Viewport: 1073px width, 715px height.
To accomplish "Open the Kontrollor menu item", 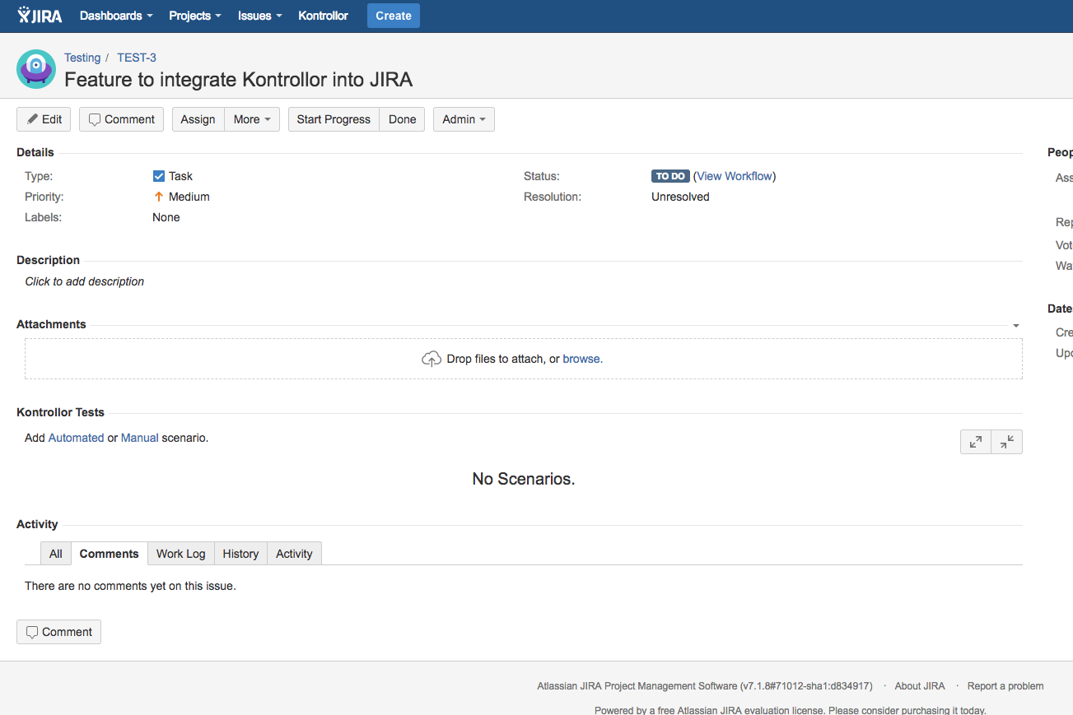I will coord(323,16).
